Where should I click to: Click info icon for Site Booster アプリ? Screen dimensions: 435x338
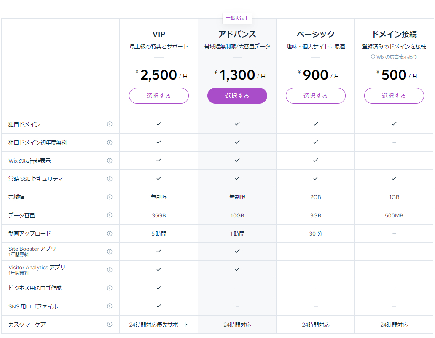[110, 252]
